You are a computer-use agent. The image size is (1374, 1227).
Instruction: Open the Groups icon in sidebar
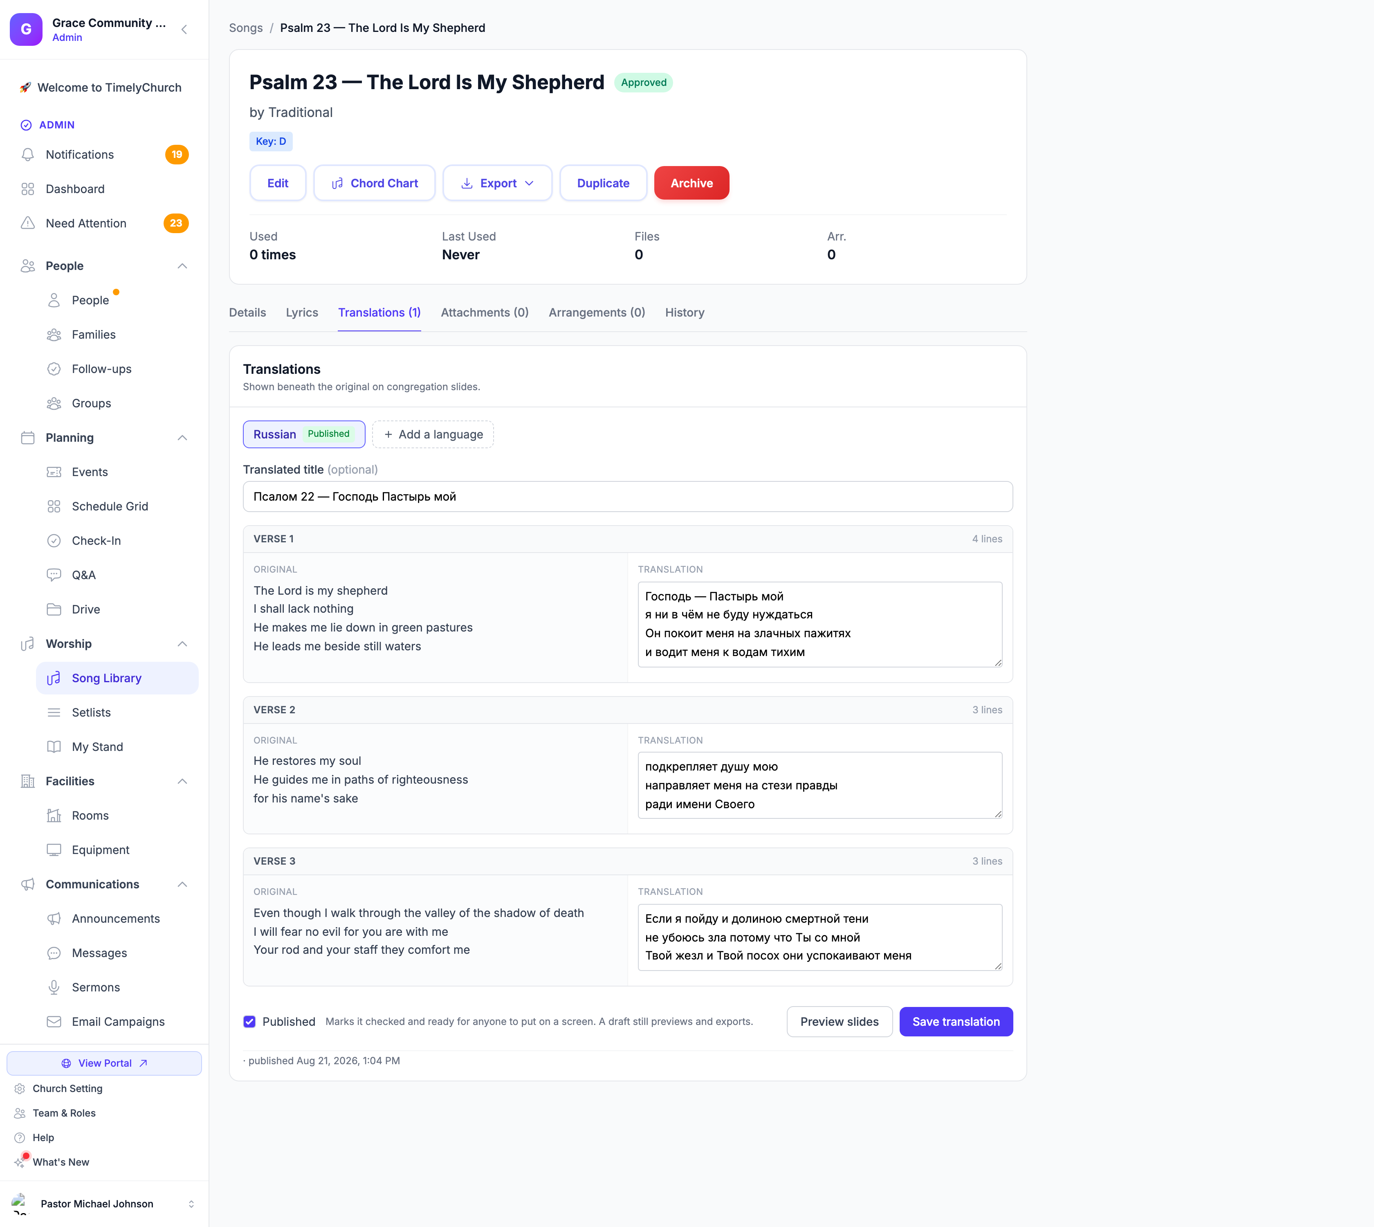coord(54,403)
